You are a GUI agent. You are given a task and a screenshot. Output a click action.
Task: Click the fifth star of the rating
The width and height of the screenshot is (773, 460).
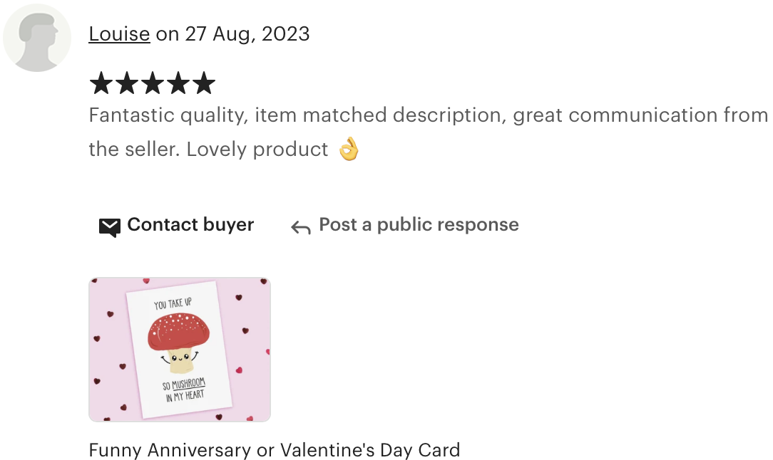pyautogui.click(x=204, y=83)
